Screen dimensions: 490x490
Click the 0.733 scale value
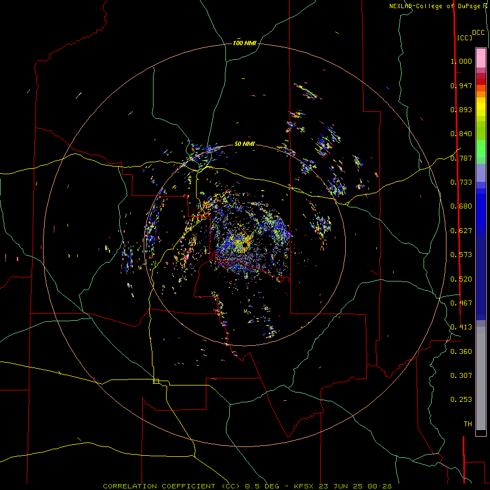click(x=461, y=182)
